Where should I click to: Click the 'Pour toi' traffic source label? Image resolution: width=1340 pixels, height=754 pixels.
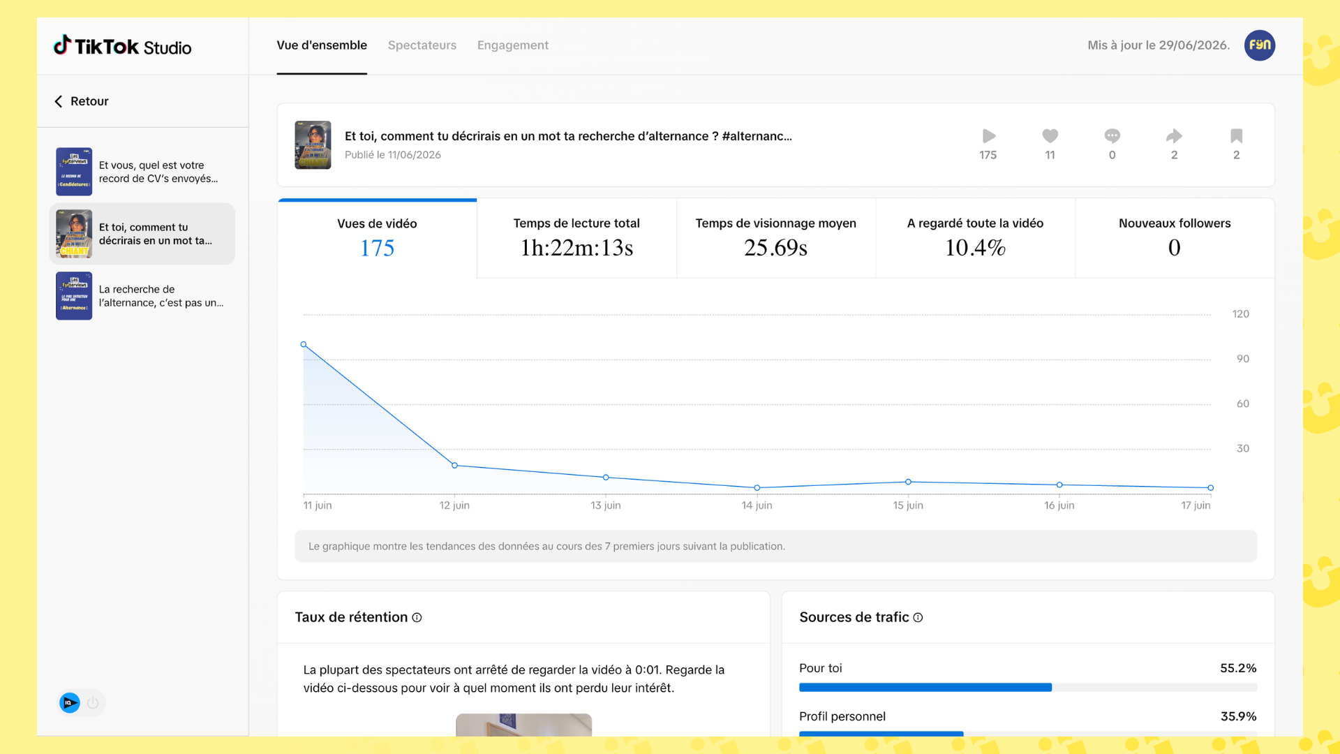(x=821, y=668)
